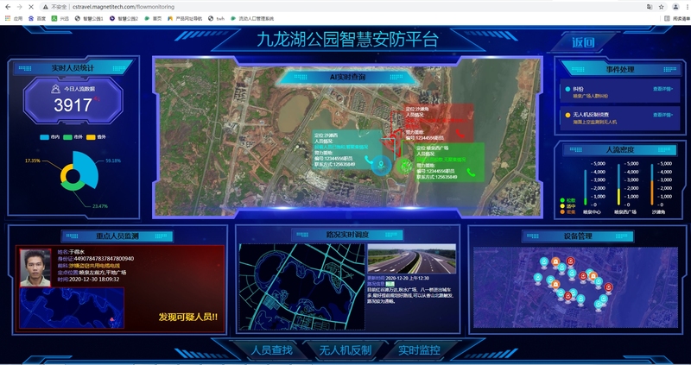This screenshot has height=365, width=691.
Task: Click the top orange device pin in 设备管理
Action: pos(555,262)
